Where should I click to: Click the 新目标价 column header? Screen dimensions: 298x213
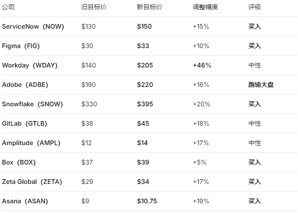pos(149,7)
